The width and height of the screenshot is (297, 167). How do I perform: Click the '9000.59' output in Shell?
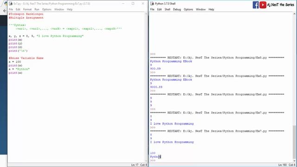[156, 87]
